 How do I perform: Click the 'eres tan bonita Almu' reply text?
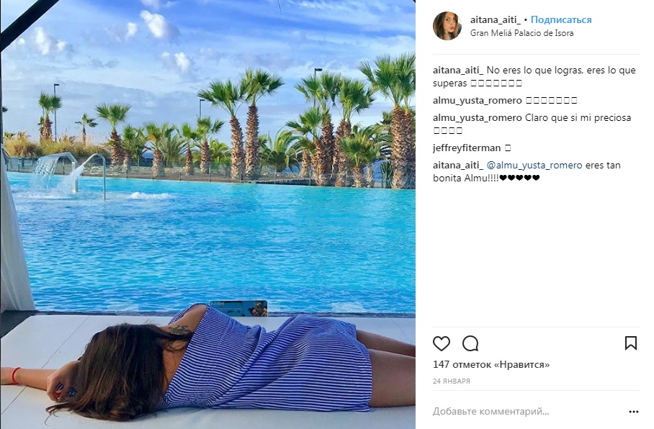pos(527,171)
